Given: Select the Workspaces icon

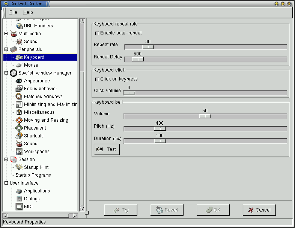Looking at the screenshot, I should pos(19,152).
